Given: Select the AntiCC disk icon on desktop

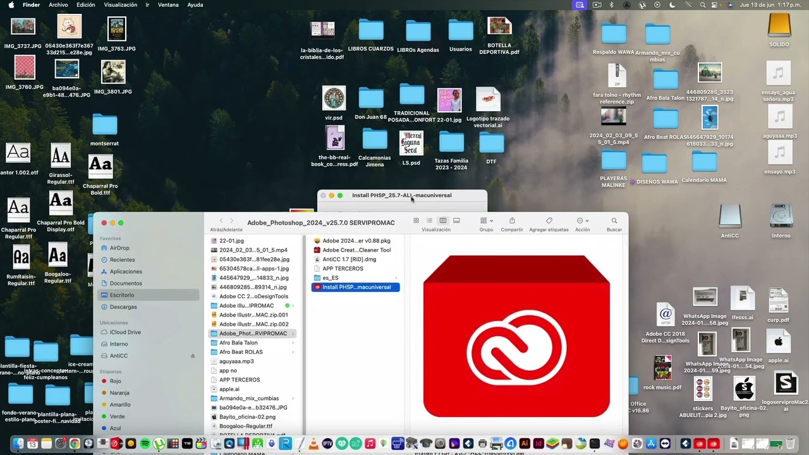Looking at the screenshot, I should [730, 221].
